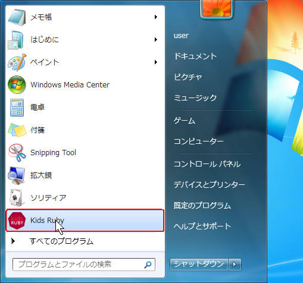Image resolution: width=303 pixels, height=283 pixels.
Task: Launch the 拡大鏡 magnifier icon
Action: 17,175
